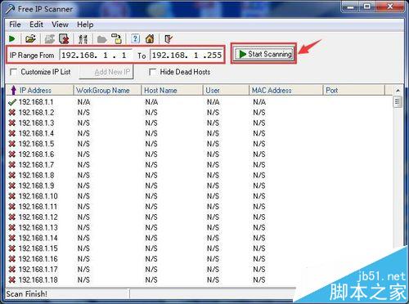Click the green start scan toolbar icon
Image resolution: width=409 pixels, height=304 pixels.
(x=11, y=39)
